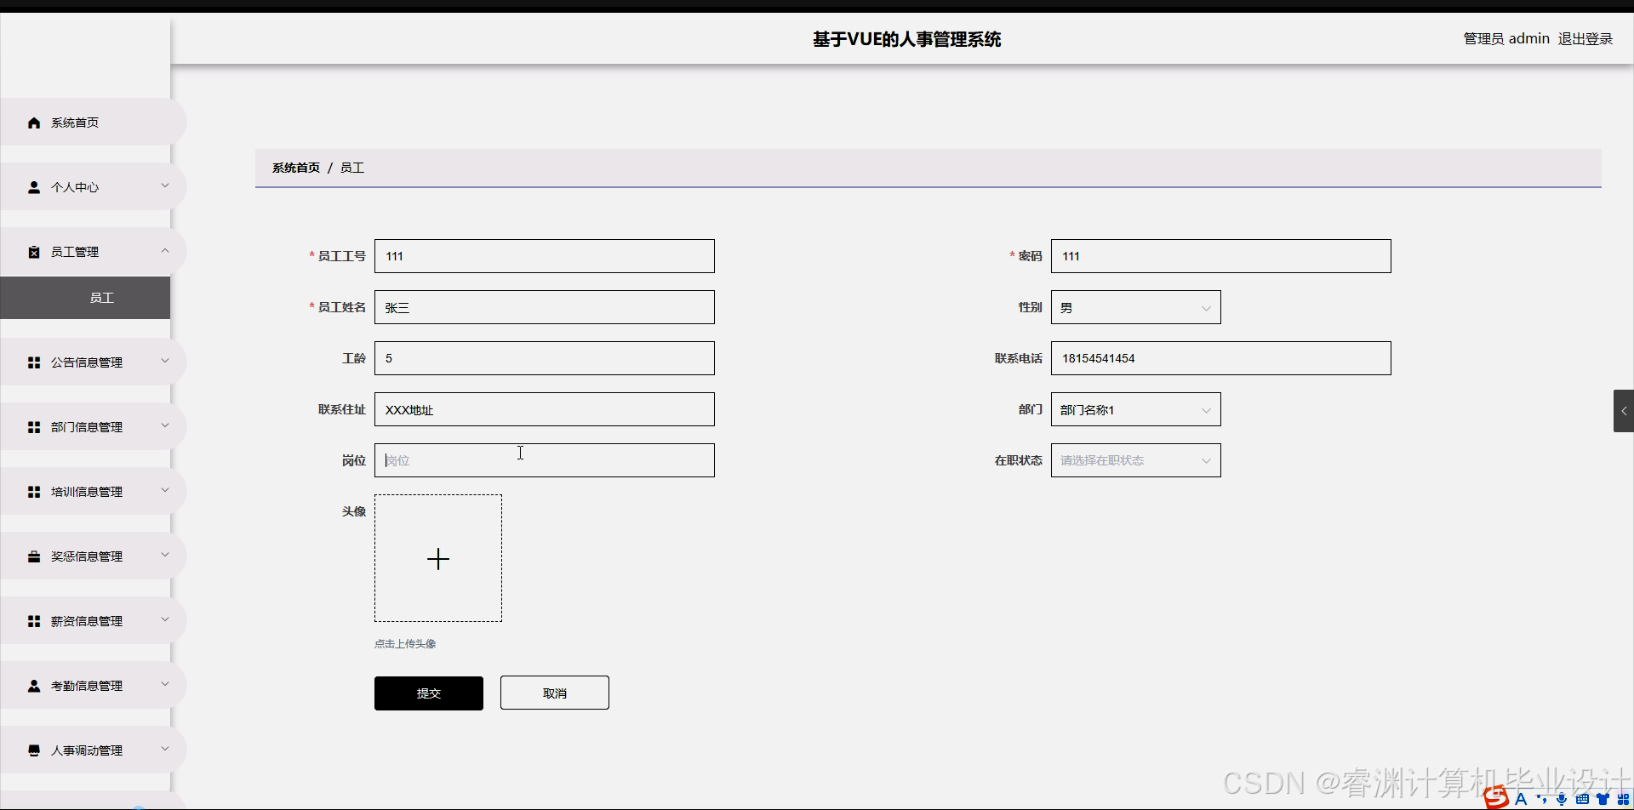The height and width of the screenshot is (810, 1634).
Task: Toggle punctuation mode in Sogou tray
Action: click(1541, 800)
